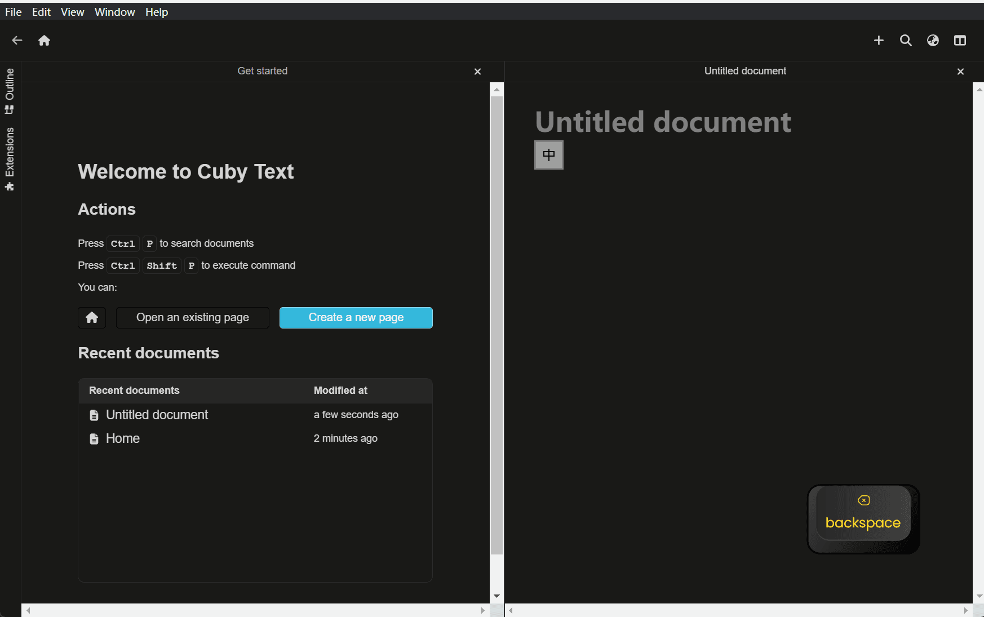Close the Untitled document tab
984x617 pixels.
point(960,72)
